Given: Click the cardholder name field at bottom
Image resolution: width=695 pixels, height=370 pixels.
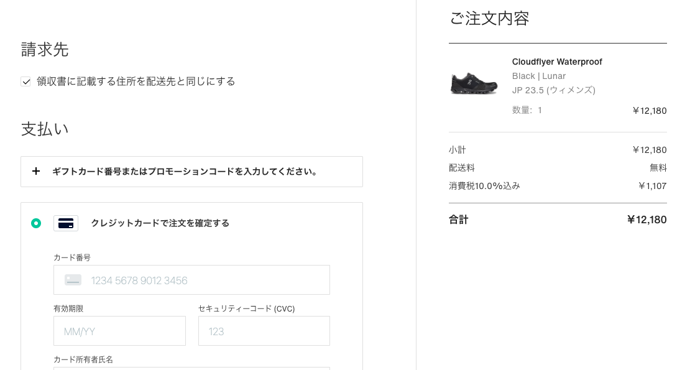Looking at the screenshot, I should point(191,368).
